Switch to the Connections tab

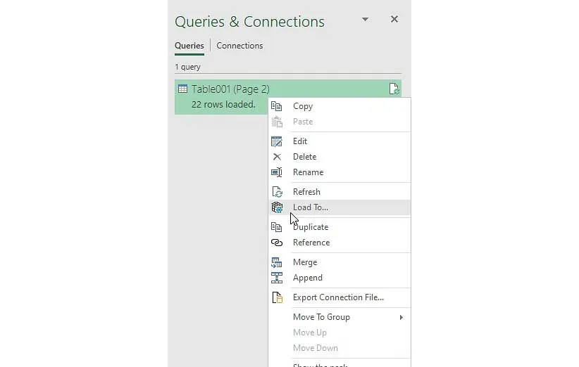coord(239,46)
